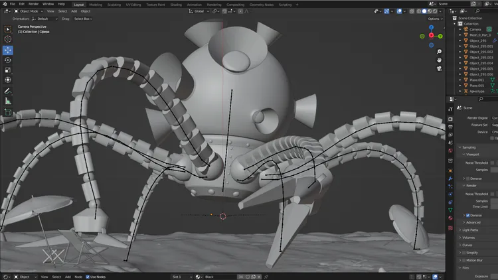The width and height of the screenshot is (498, 280).
Task: Switch to solid viewport shading
Action: click(424, 11)
